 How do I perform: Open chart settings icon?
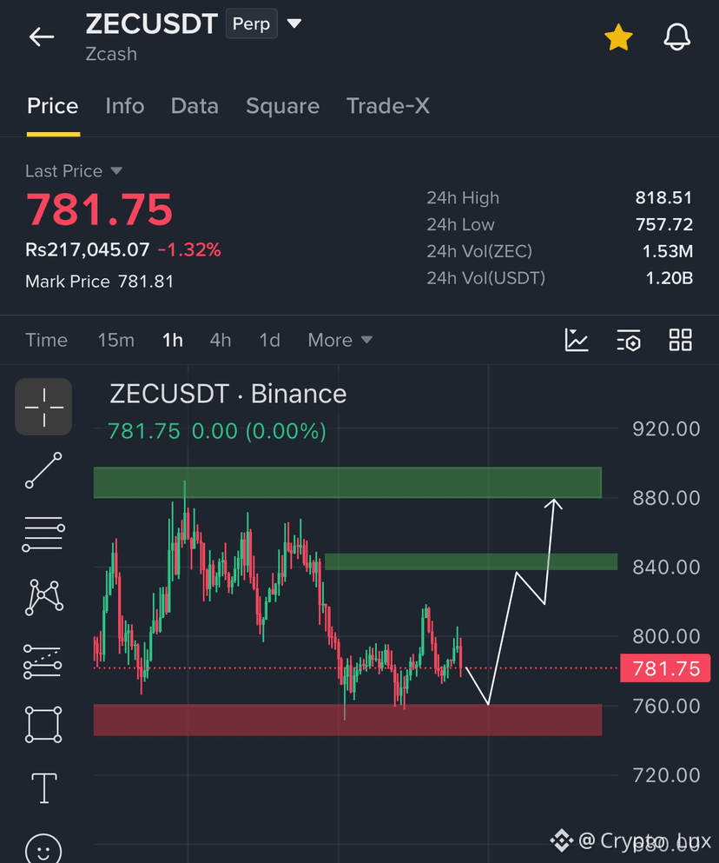tap(628, 340)
